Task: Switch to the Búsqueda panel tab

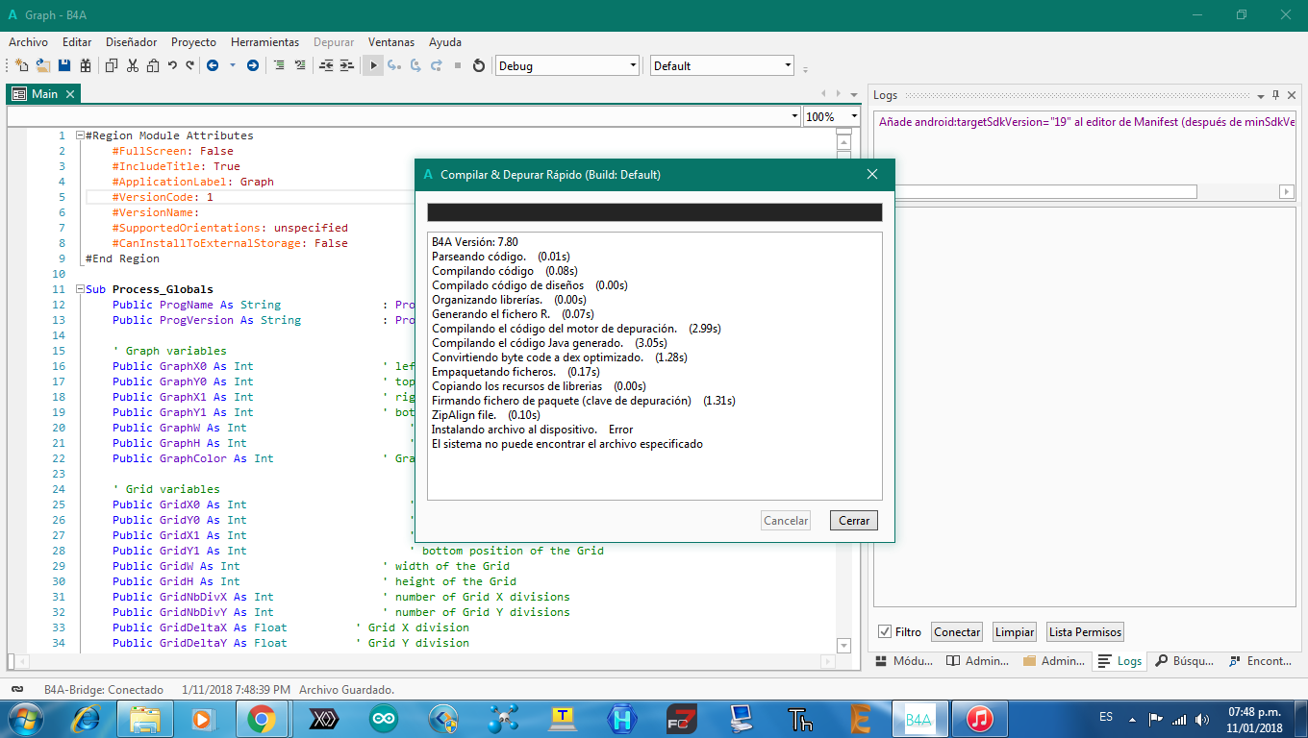Action: click(x=1185, y=661)
